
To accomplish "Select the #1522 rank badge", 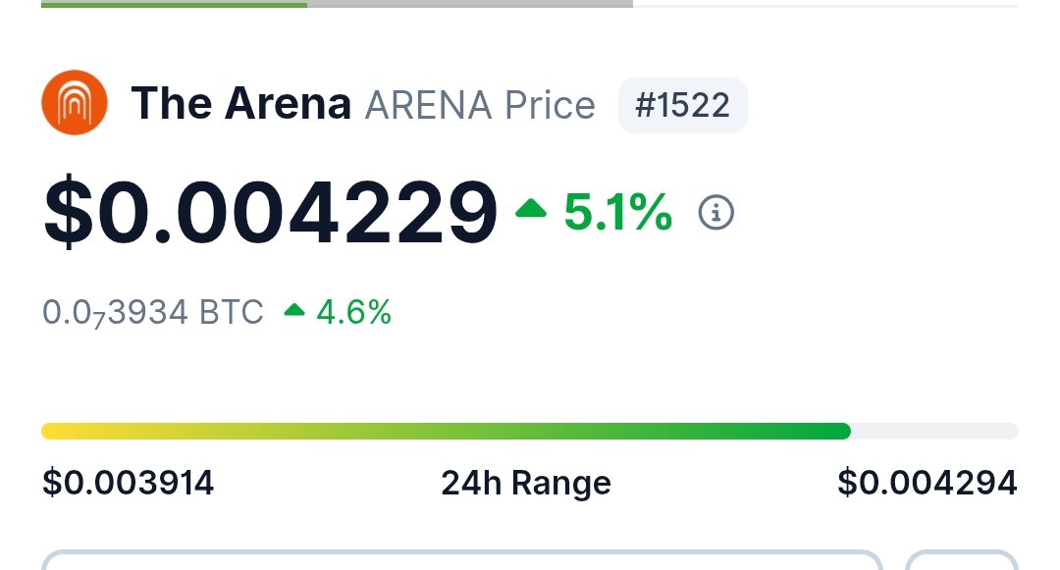I will click(682, 105).
